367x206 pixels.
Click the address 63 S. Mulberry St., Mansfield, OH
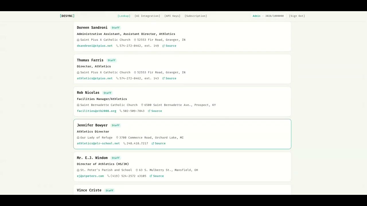169,170
